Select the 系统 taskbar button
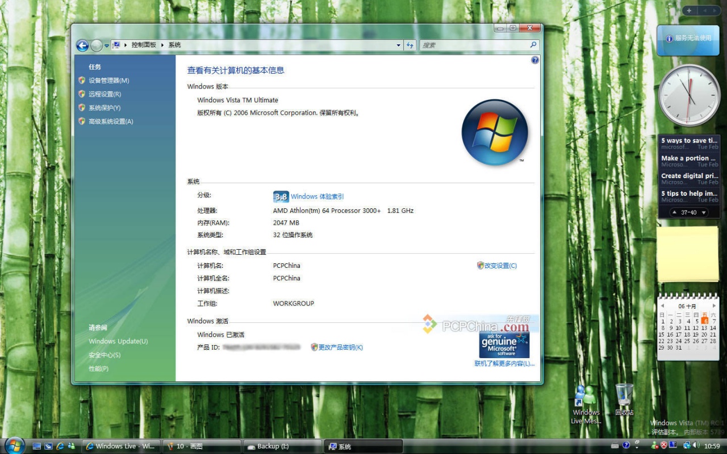Image resolution: width=727 pixels, height=454 pixels. (363, 446)
